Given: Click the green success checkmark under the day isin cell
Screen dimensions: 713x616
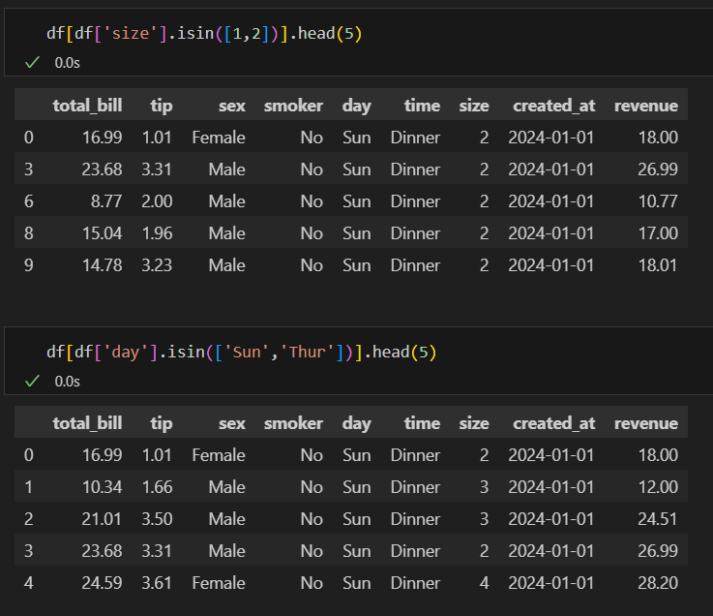Looking at the screenshot, I should click(32, 381).
